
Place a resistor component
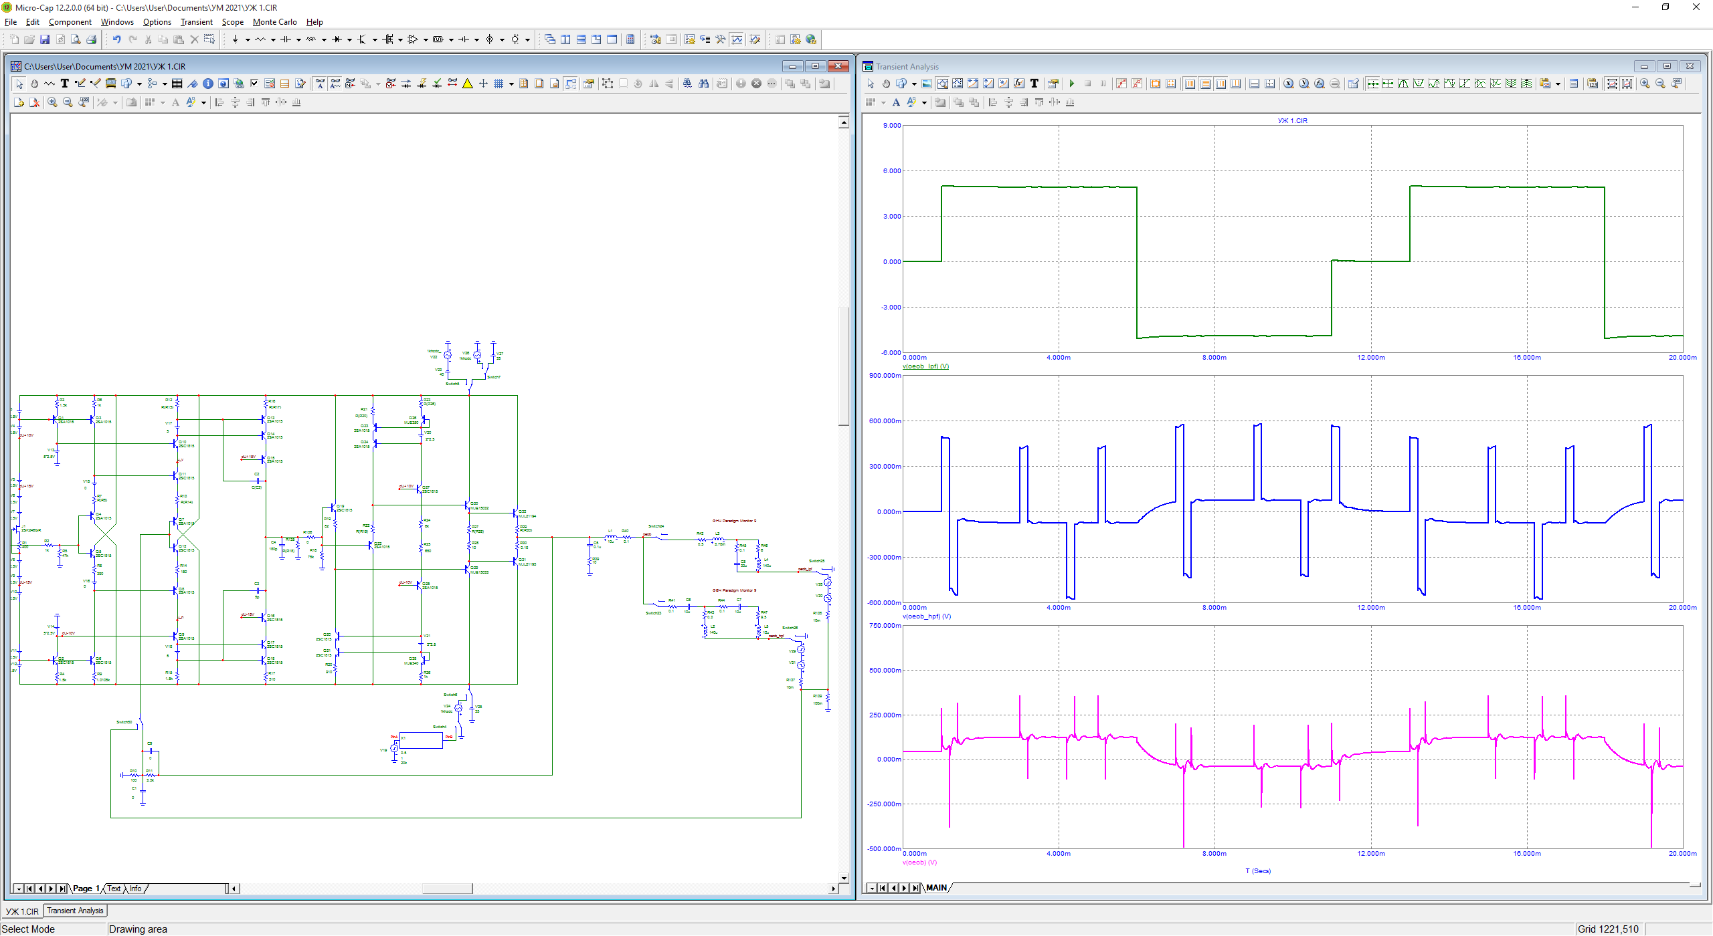[260, 39]
